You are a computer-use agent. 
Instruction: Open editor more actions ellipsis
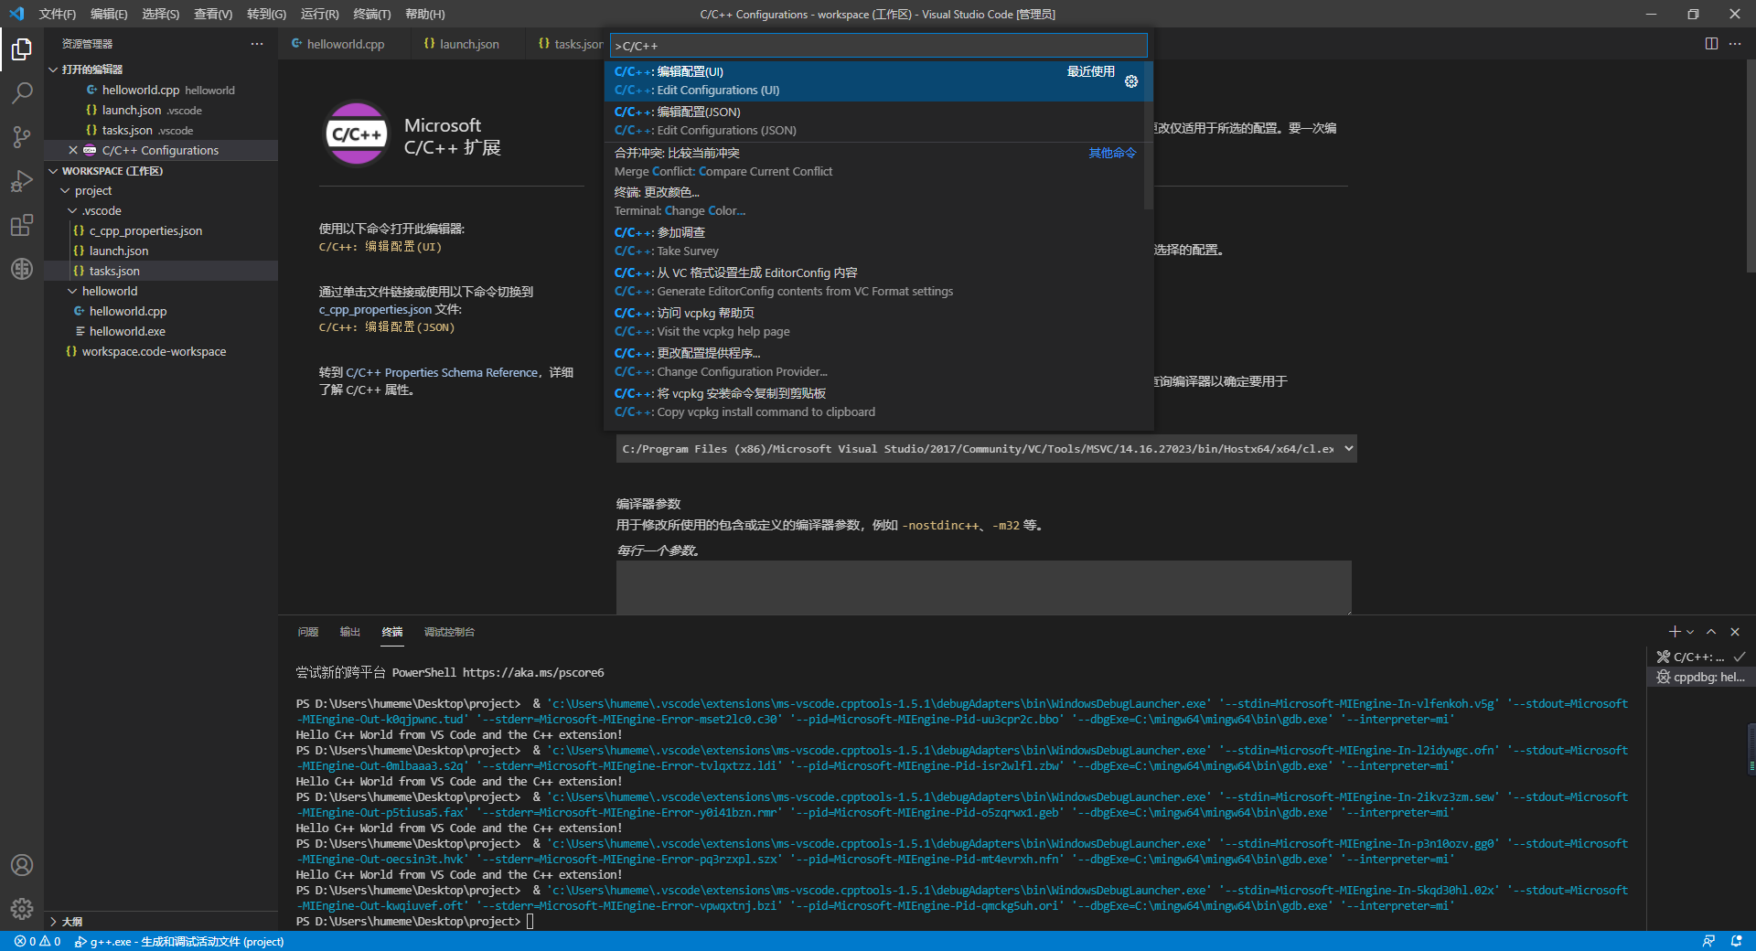(1735, 44)
